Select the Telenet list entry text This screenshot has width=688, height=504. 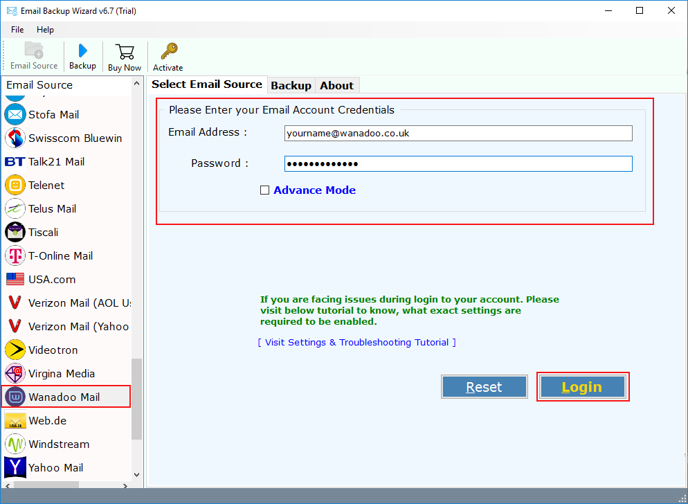[x=46, y=186]
